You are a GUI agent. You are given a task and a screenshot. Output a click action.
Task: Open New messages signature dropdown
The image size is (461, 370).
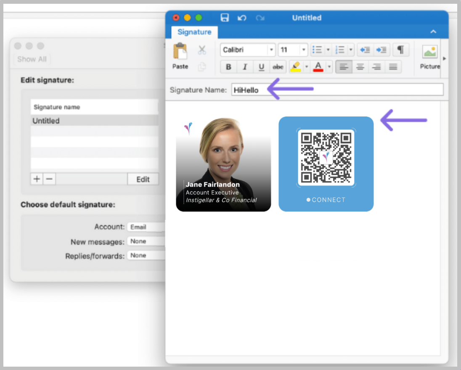coord(146,241)
